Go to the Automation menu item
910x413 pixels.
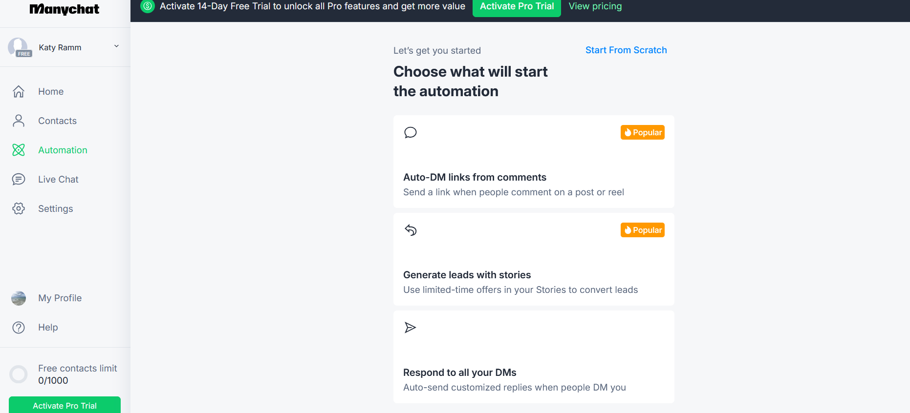click(63, 150)
